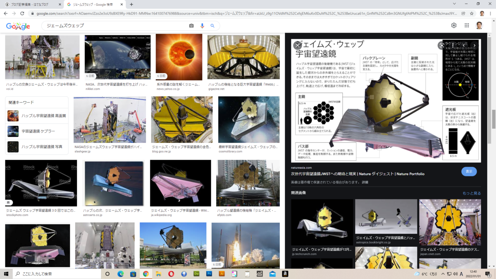The width and height of the screenshot is (496, 279).
Task: Go to the previous image in preview panel
Action: point(464,45)
